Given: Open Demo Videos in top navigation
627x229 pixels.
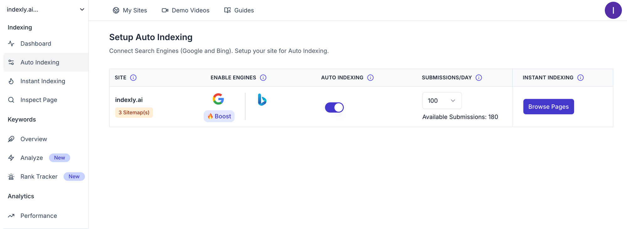Looking at the screenshot, I should 186,10.
